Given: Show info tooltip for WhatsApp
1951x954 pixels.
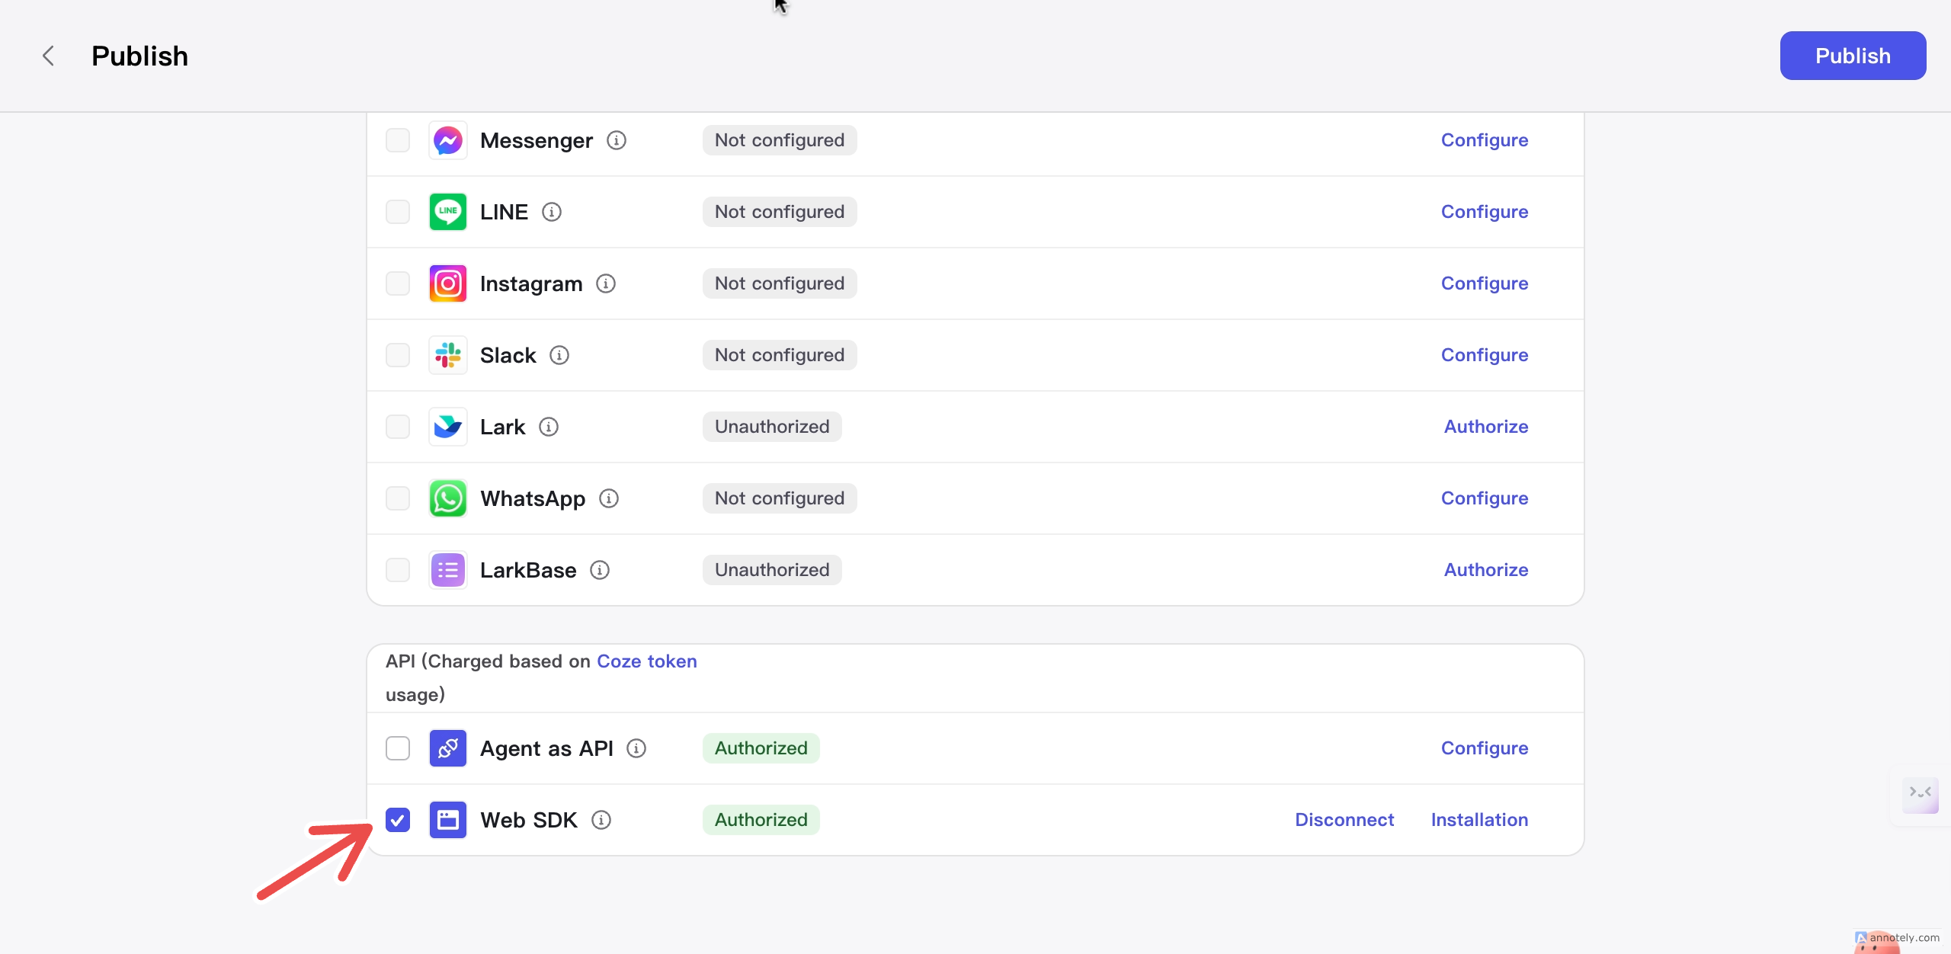Looking at the screenshot, I should 609,498.
